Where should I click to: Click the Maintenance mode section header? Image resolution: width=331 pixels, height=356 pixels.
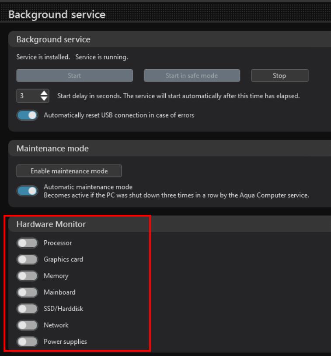click(52, 149)
